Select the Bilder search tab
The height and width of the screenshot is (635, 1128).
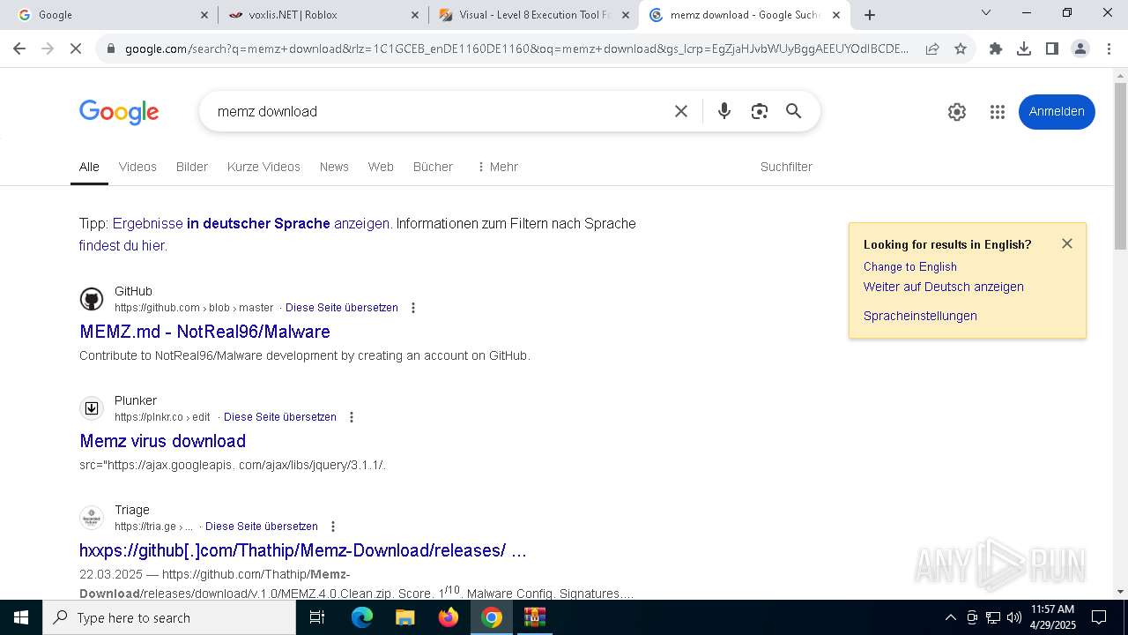point(192,167)
